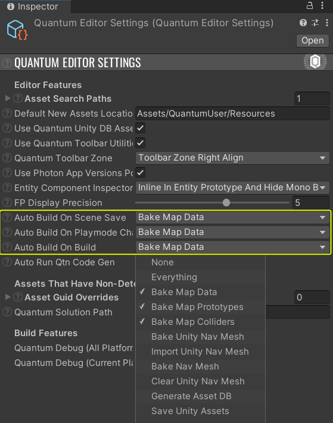Open Auto Build On Playmode Change dropdown
333x423 pixels.
(x=232, y=232)
